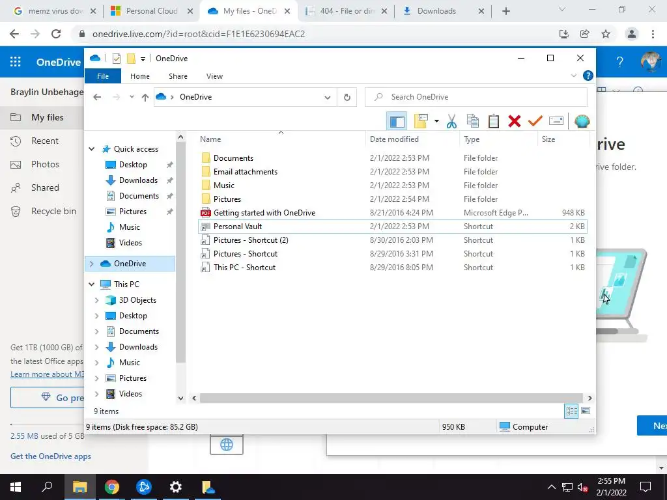Open dropdown arrow next to folder options icon
The height and width of the screenshot is (500, 667).
436,122
